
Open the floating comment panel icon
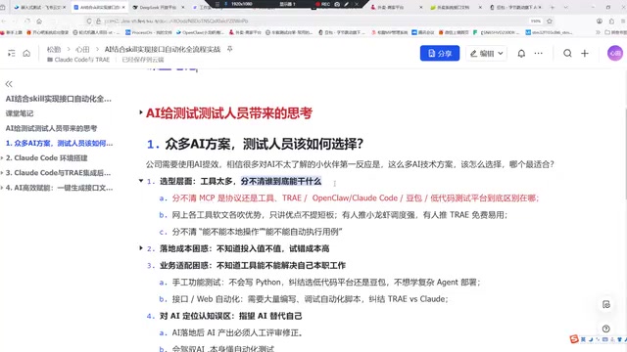click(x=606, y=304)
